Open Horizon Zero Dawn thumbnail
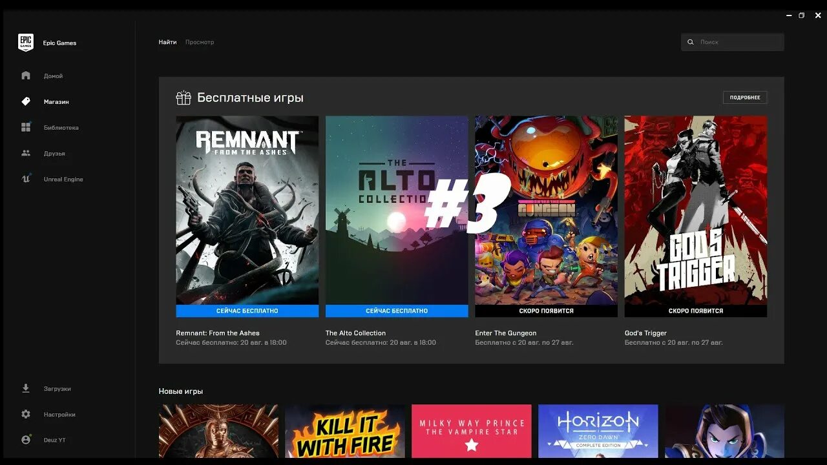 [598, 431]
